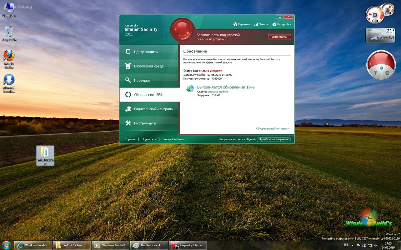
Task: Click the volume speaker tray icon
Action: coord(376,245)
